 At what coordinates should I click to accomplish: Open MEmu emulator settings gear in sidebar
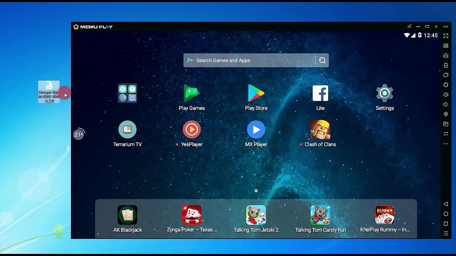point(446,85)
